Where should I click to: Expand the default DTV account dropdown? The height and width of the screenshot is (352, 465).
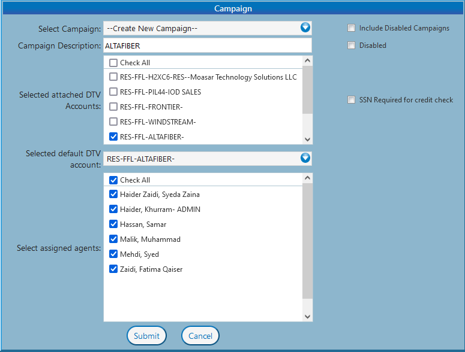click(305, 158)
